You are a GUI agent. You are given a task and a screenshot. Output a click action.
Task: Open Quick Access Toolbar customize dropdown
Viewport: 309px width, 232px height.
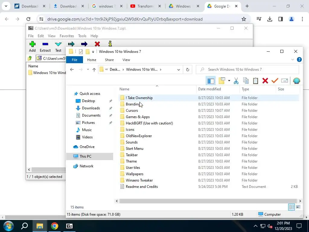coord(93,52)
